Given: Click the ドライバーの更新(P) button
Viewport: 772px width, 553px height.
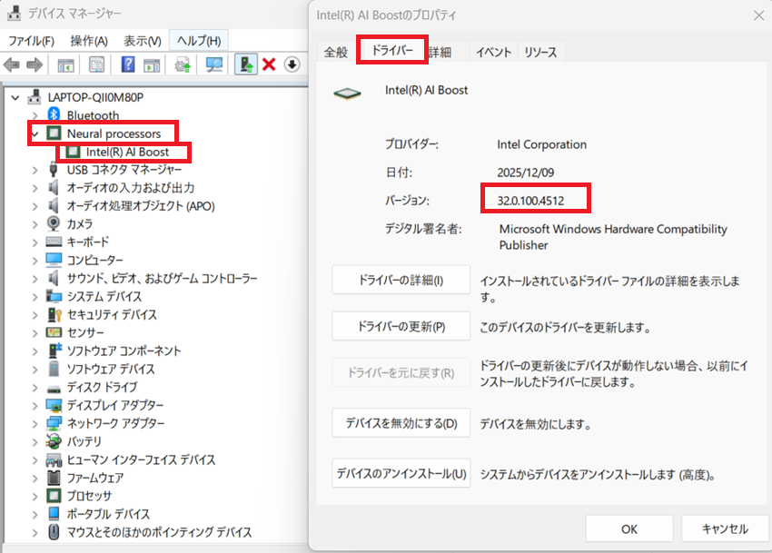Looking at the screenshot, I should pos(401,326).
